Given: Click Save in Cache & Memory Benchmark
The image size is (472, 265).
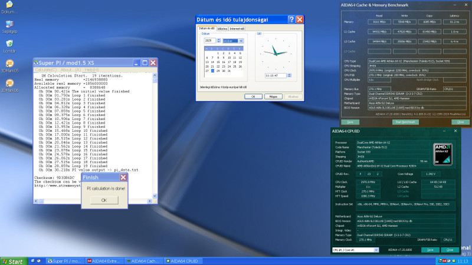Looking at the screenshot, I should pos(350,122).
